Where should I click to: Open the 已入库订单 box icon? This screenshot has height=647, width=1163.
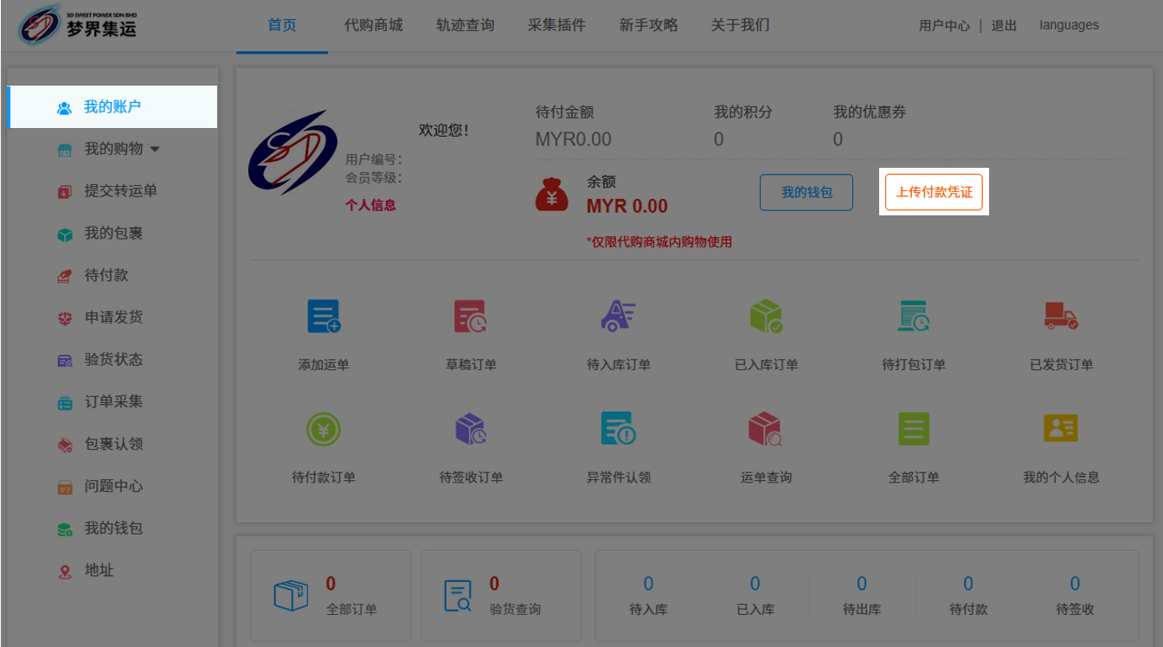pyautogui.click(x=766, y=317)
